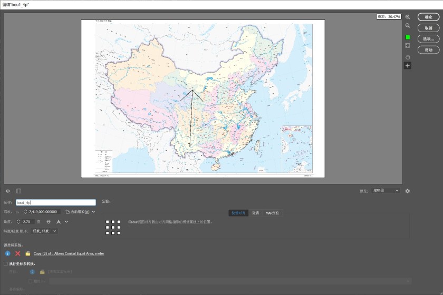Click the red X remove coordinate system icon
The image size is (443, 295).
tap(18, 253)
